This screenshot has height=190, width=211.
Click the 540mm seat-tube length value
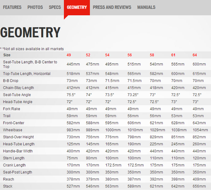click(156, 64)
